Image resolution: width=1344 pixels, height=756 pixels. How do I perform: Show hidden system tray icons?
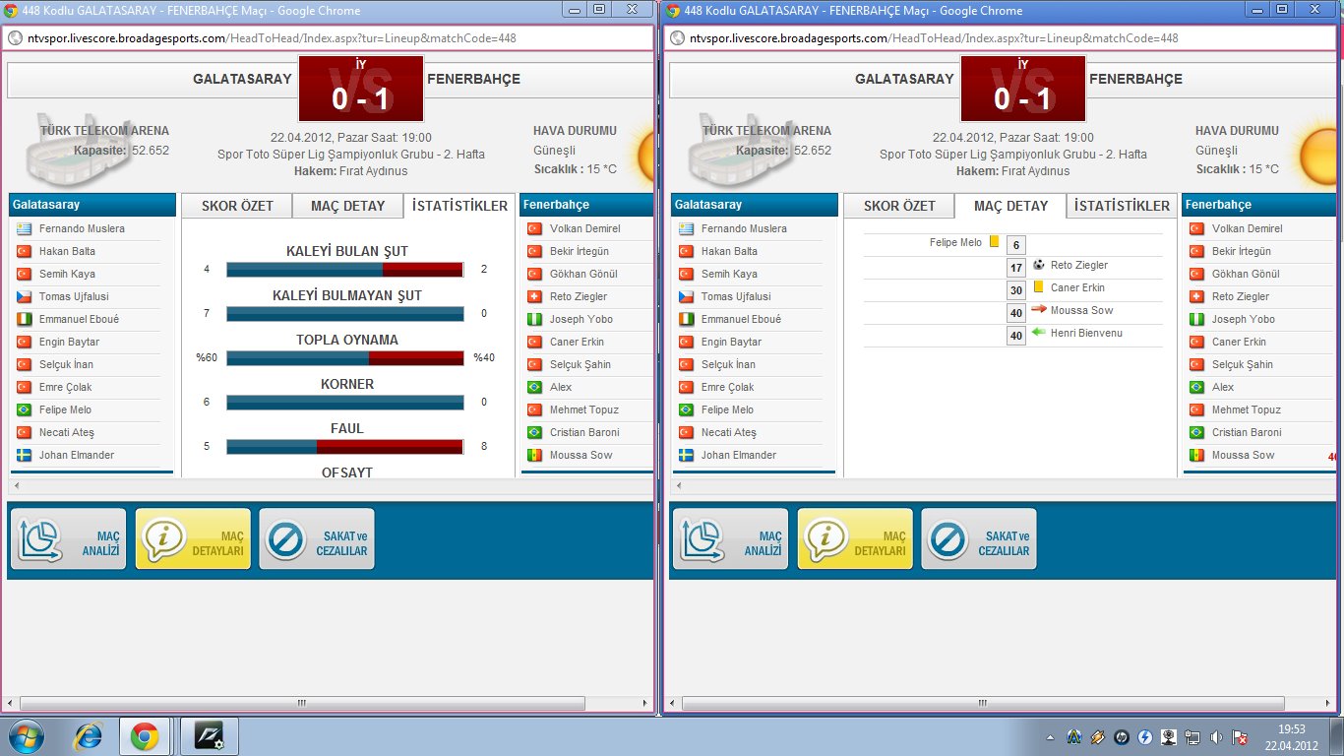1052,736
